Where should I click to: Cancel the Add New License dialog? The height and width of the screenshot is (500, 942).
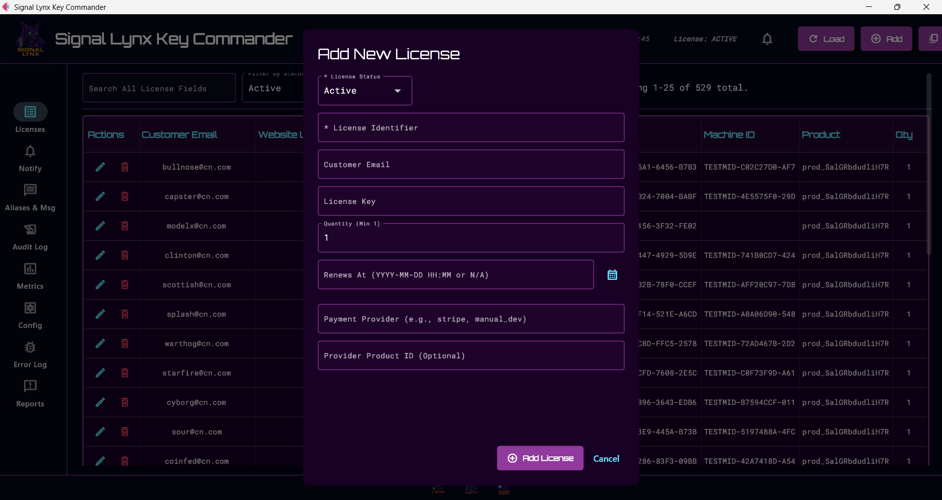click(606, 458)
